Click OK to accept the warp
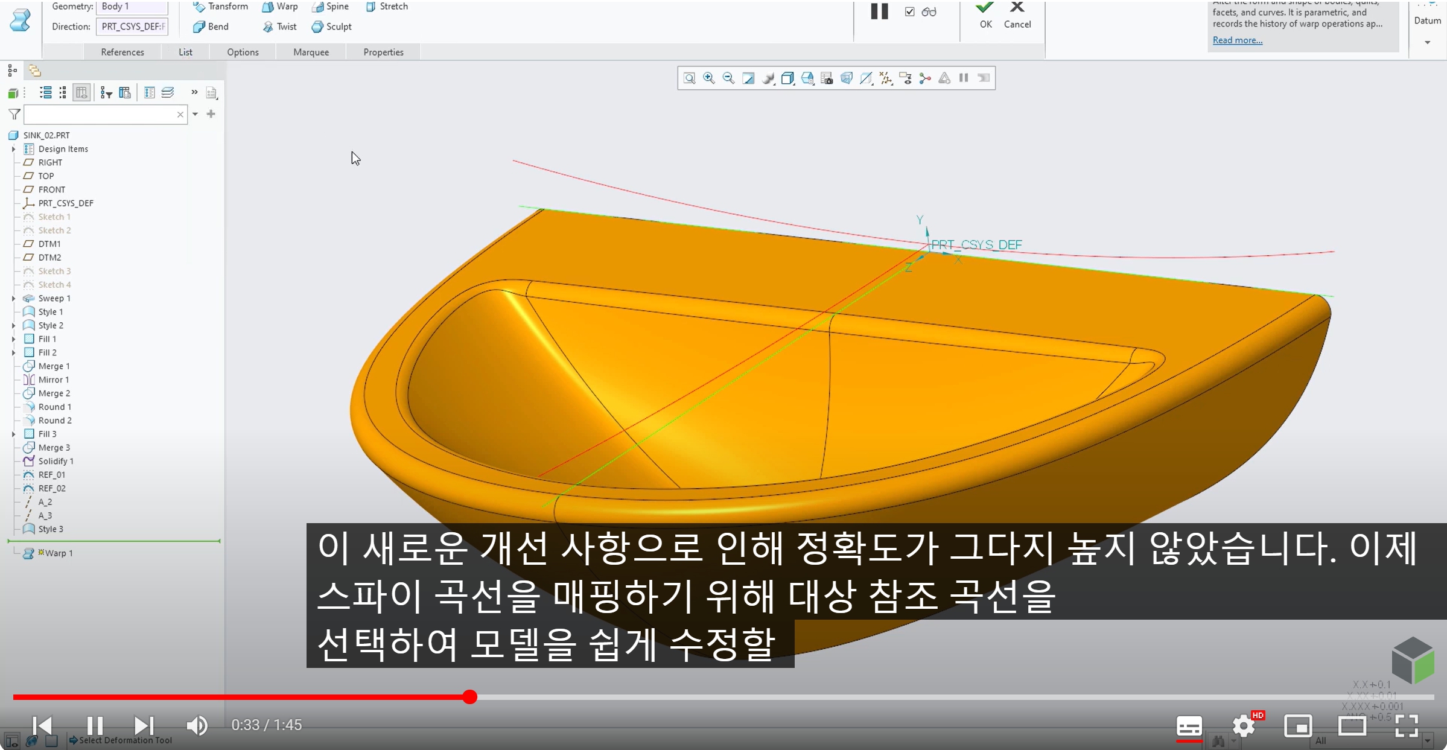 click(985, 15)
